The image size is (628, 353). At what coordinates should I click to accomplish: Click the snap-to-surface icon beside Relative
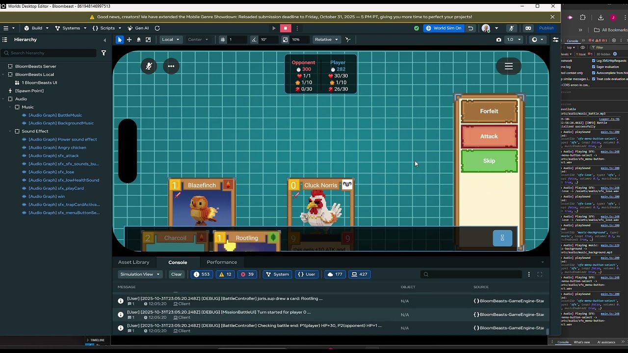pyautogui.click(x=348, y=40)
